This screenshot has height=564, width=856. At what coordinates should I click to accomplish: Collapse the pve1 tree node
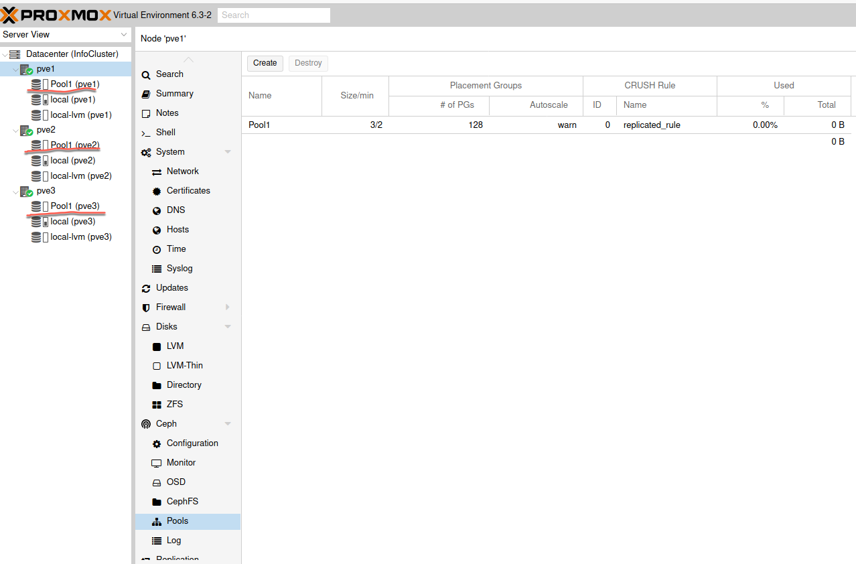coord(16,69)
